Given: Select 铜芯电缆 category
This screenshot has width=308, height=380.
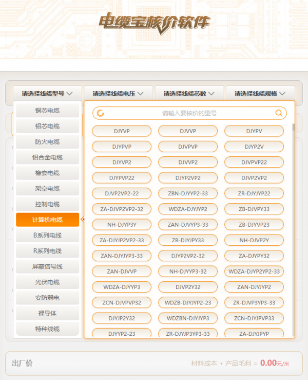Looking at the screenshot, I should click(47, 111).
